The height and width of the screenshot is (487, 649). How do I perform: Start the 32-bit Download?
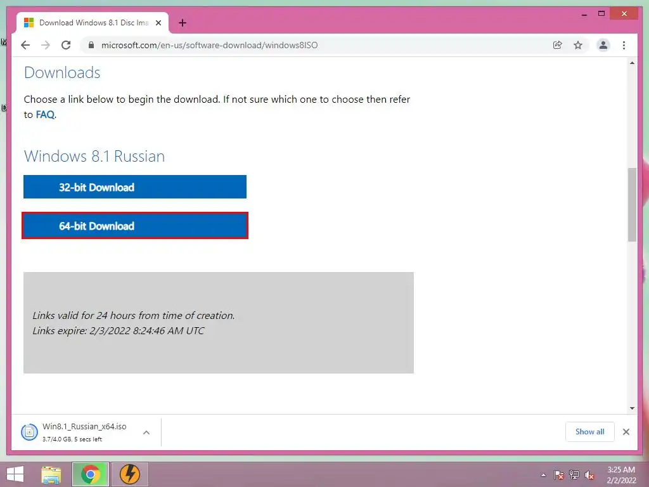coord(135,187)
